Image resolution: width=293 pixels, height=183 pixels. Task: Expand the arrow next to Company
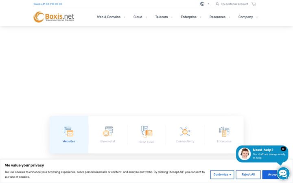tap(257, 17)
